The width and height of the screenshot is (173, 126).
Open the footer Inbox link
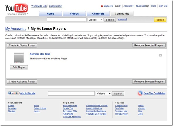pos(36,106)
